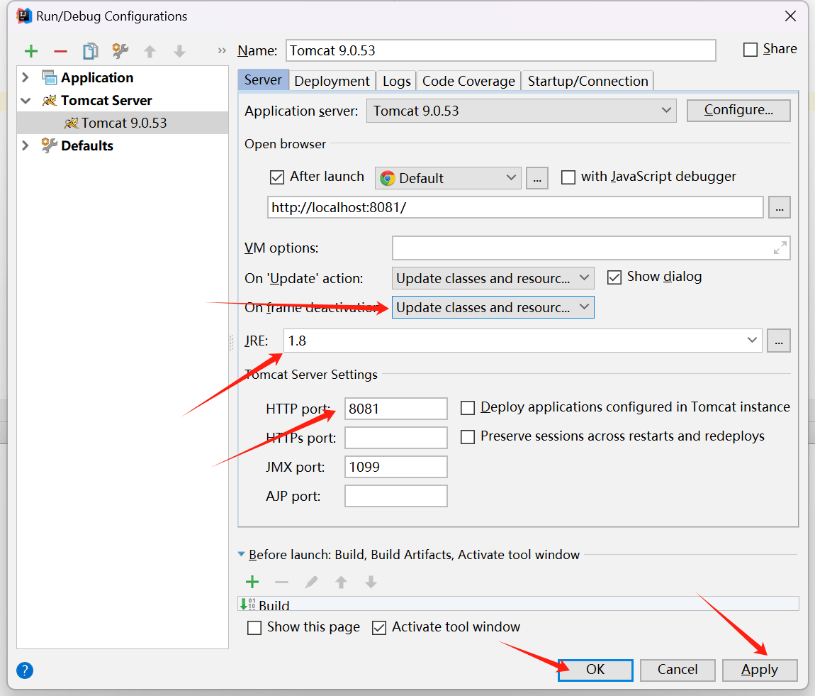Screen dimensions: 815x696
Task: Toggle Show dialog checkbox
Action: (x=614, y=277)
